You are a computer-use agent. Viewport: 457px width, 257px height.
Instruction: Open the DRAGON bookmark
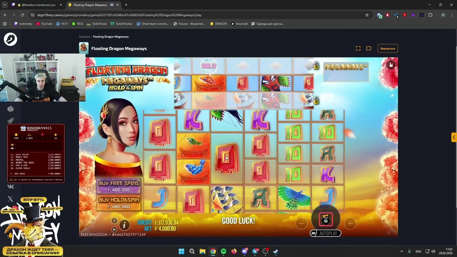(219, 24)
